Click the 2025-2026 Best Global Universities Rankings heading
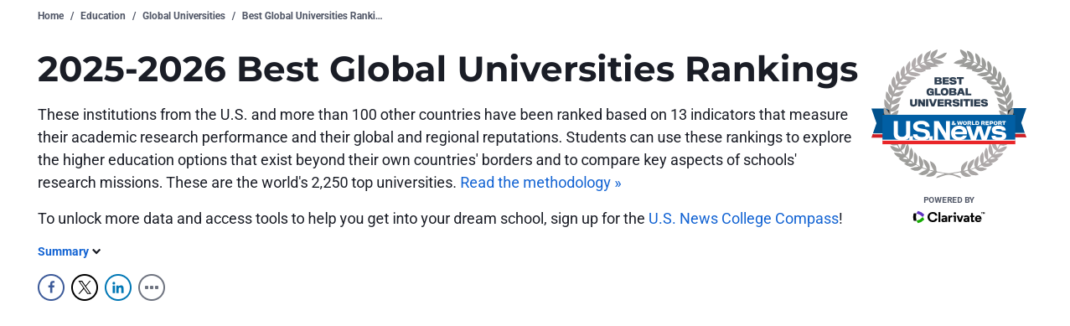Screen dimensions: 1070x326 pyautogui.click(x=447, y=69)
